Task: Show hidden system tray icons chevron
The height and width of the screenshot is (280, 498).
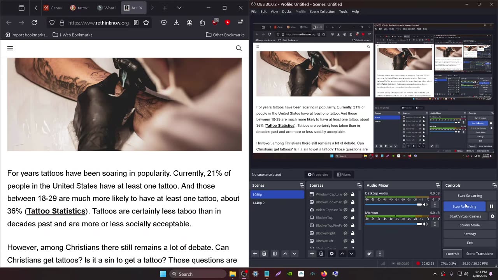Action: tap(435, 274)
